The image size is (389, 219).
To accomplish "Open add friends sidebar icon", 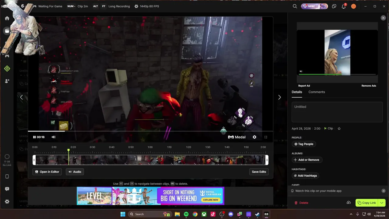I will 7,81.
